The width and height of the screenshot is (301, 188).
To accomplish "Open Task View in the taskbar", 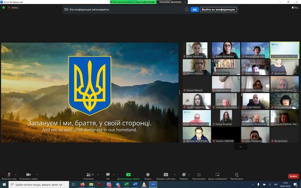I will pyautogui.click(x=73, y=184).
